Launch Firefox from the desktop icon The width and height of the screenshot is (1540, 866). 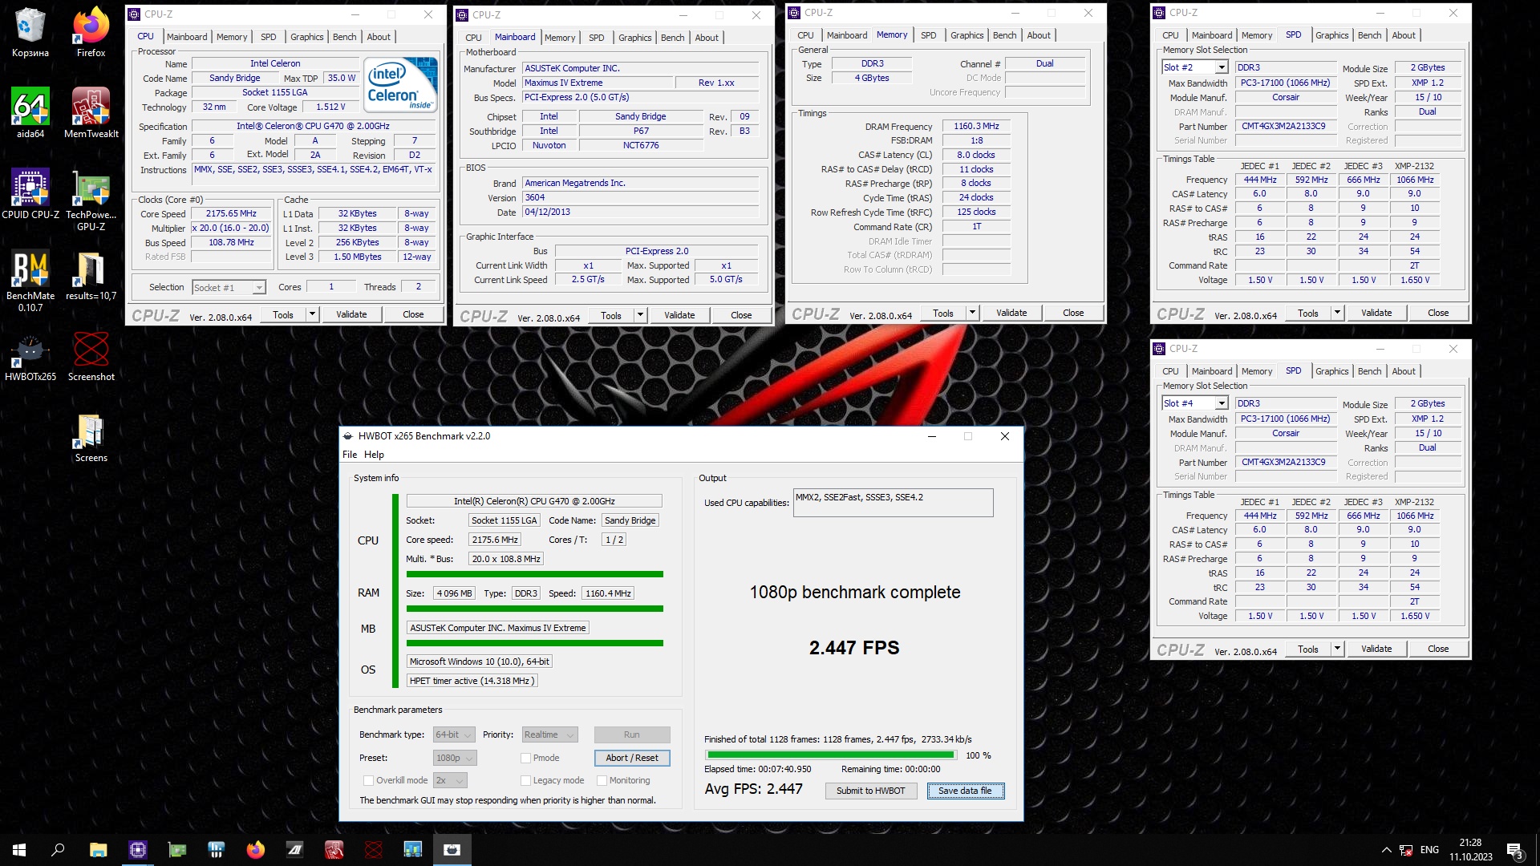(x=91, y=32)
